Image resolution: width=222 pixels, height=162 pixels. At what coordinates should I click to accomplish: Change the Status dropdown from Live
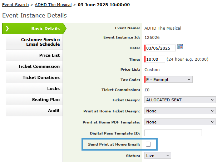click(x=158, y=156)
